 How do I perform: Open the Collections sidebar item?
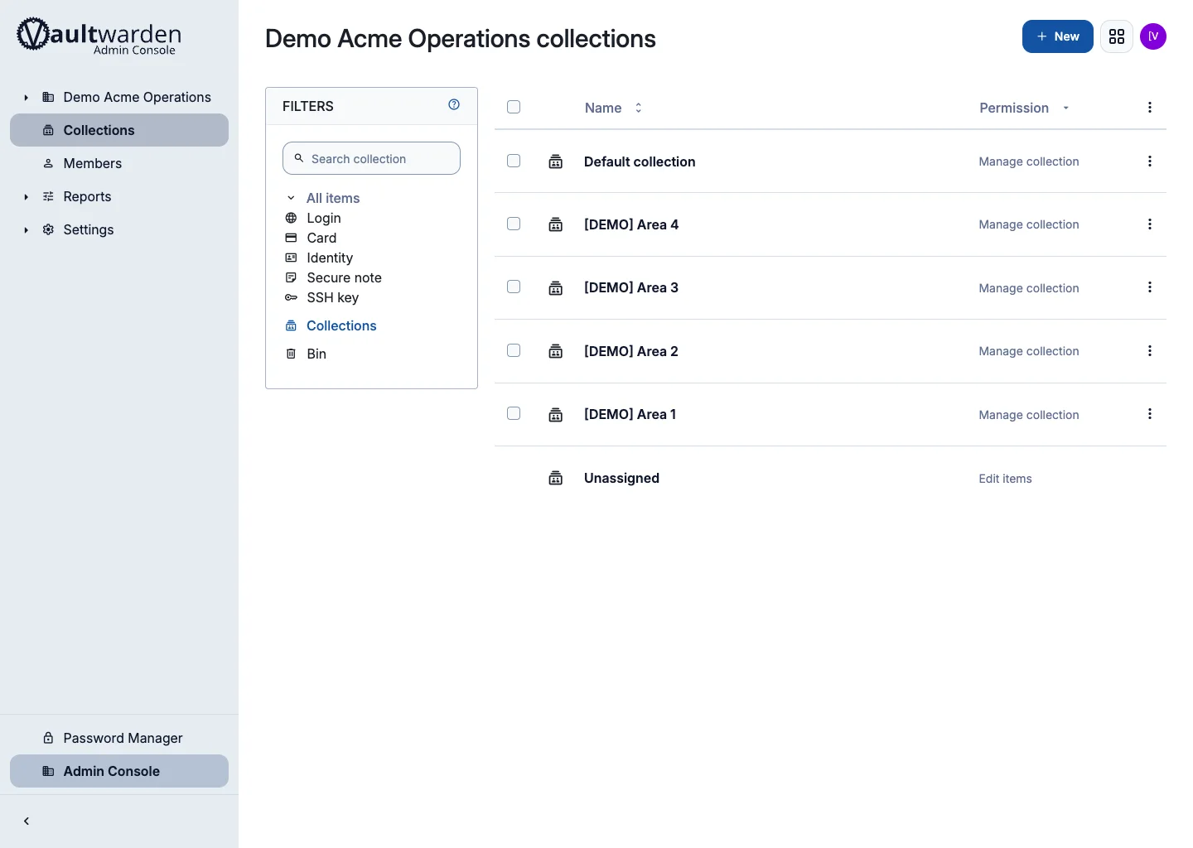pyautogui.click(x=119, y=130)
